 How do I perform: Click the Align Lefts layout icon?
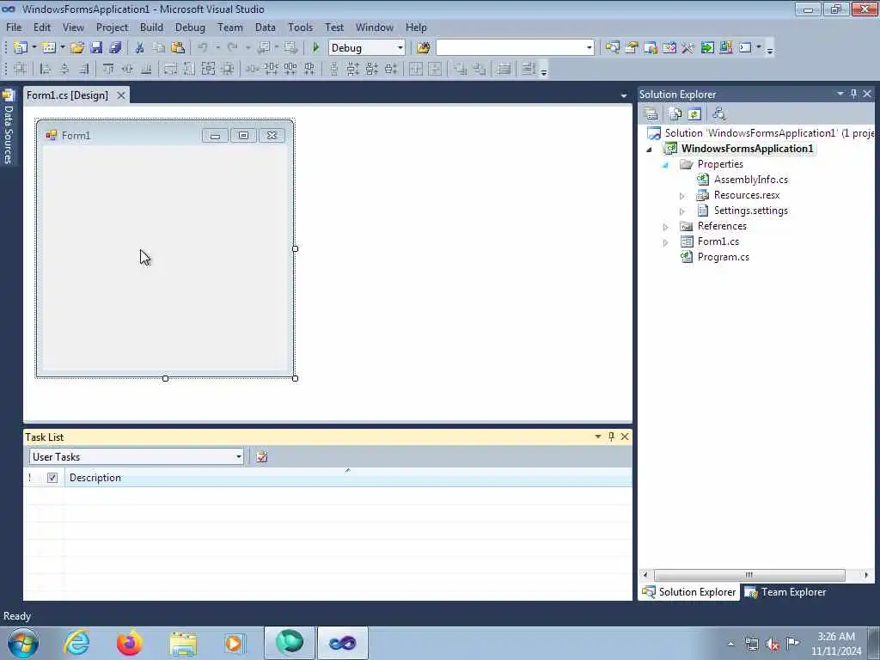46,69
